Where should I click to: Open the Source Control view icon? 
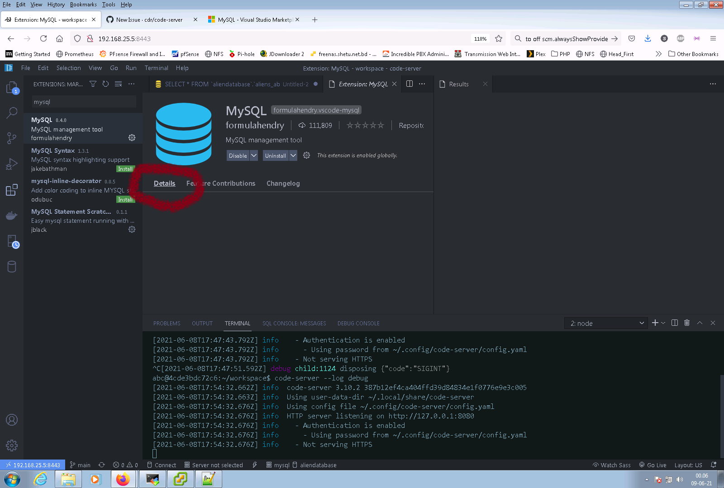coord(12,138)
